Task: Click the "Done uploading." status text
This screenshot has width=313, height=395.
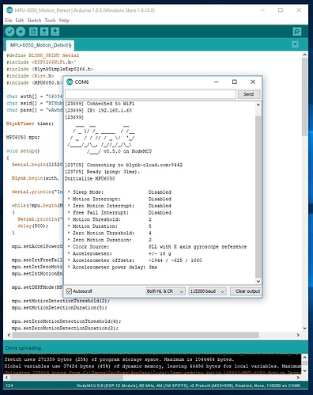Action: click(x=23, y=348)
